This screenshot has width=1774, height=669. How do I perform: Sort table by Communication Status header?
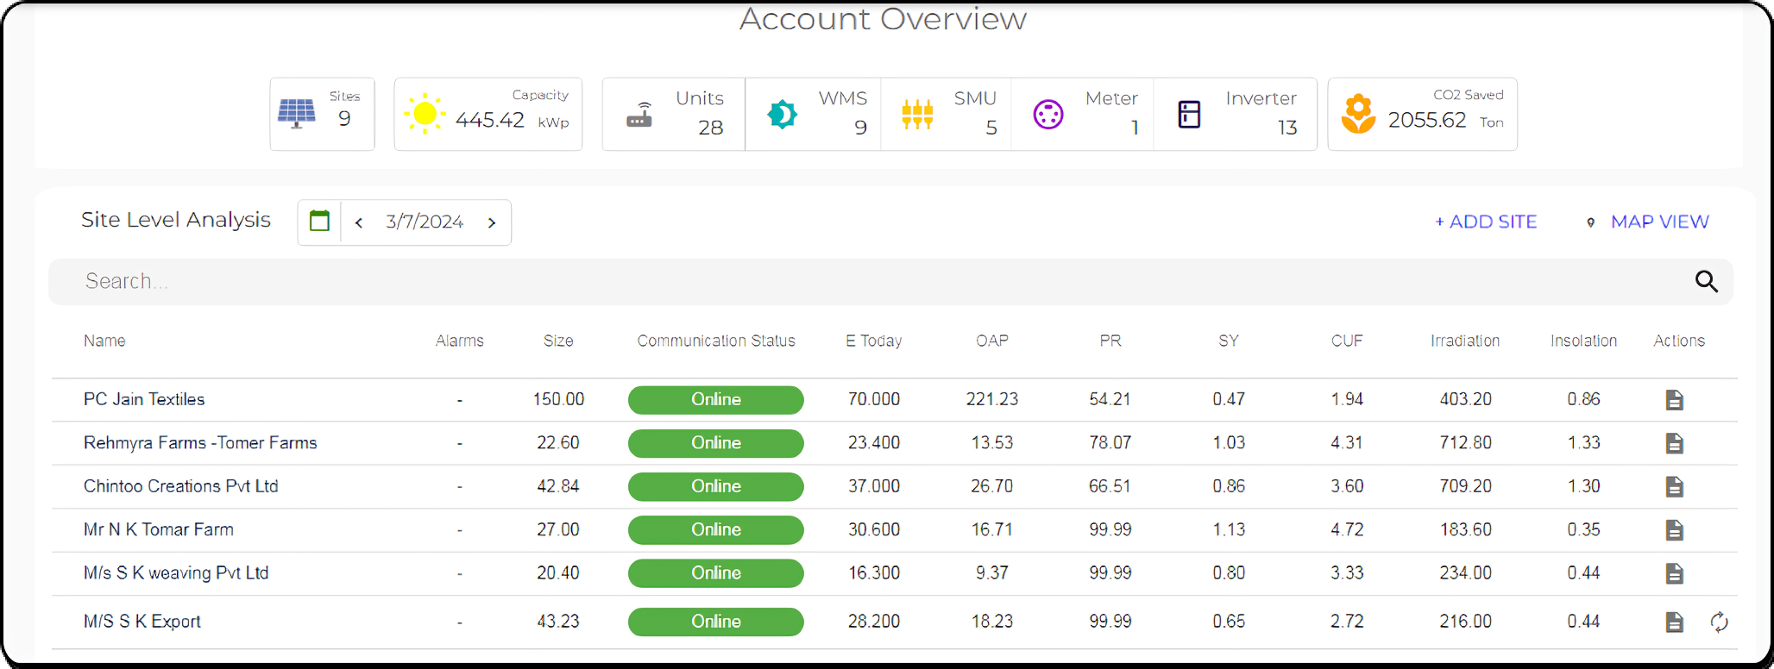(x=715, y=341)
